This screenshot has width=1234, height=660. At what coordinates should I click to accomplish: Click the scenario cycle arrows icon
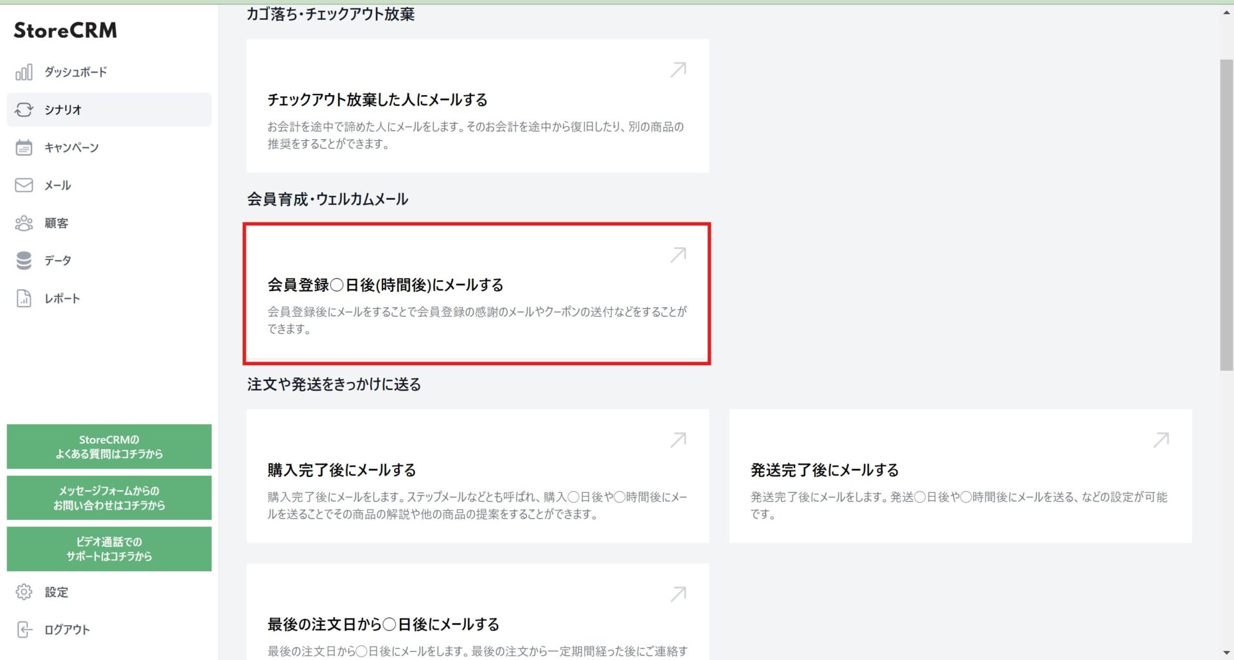point(24,110)
